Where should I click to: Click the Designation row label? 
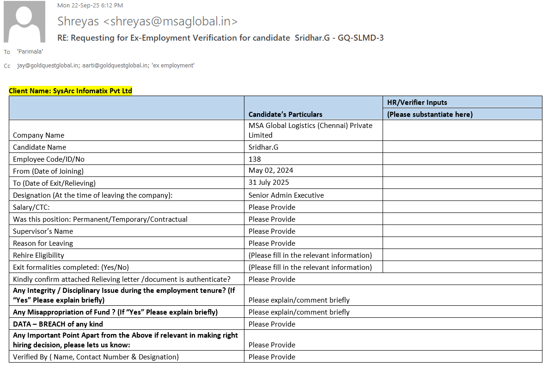pyautogui.click(x=92, y=195)
